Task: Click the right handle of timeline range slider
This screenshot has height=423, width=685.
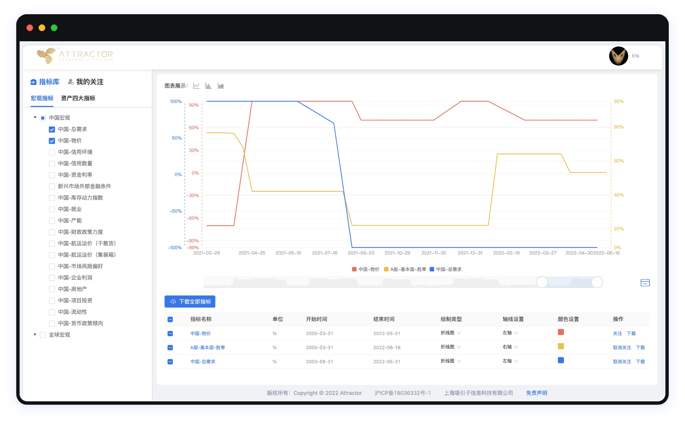Action: (x=597, y=282)
